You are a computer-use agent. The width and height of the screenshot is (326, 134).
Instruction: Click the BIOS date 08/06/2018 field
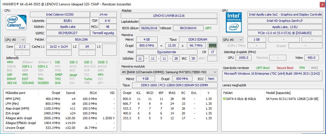(x=150, y=28)
